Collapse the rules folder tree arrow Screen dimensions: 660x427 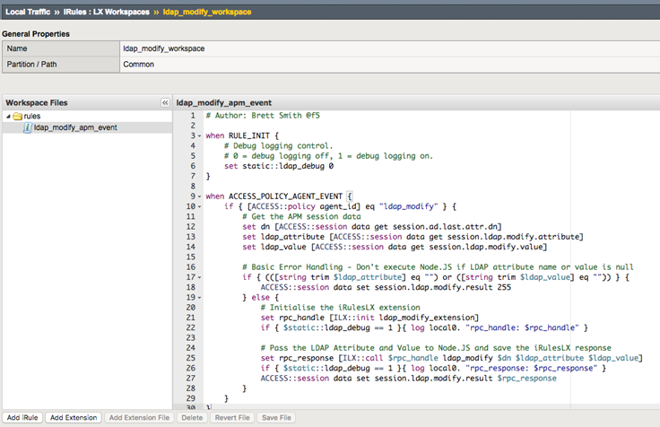coord(8,116)
